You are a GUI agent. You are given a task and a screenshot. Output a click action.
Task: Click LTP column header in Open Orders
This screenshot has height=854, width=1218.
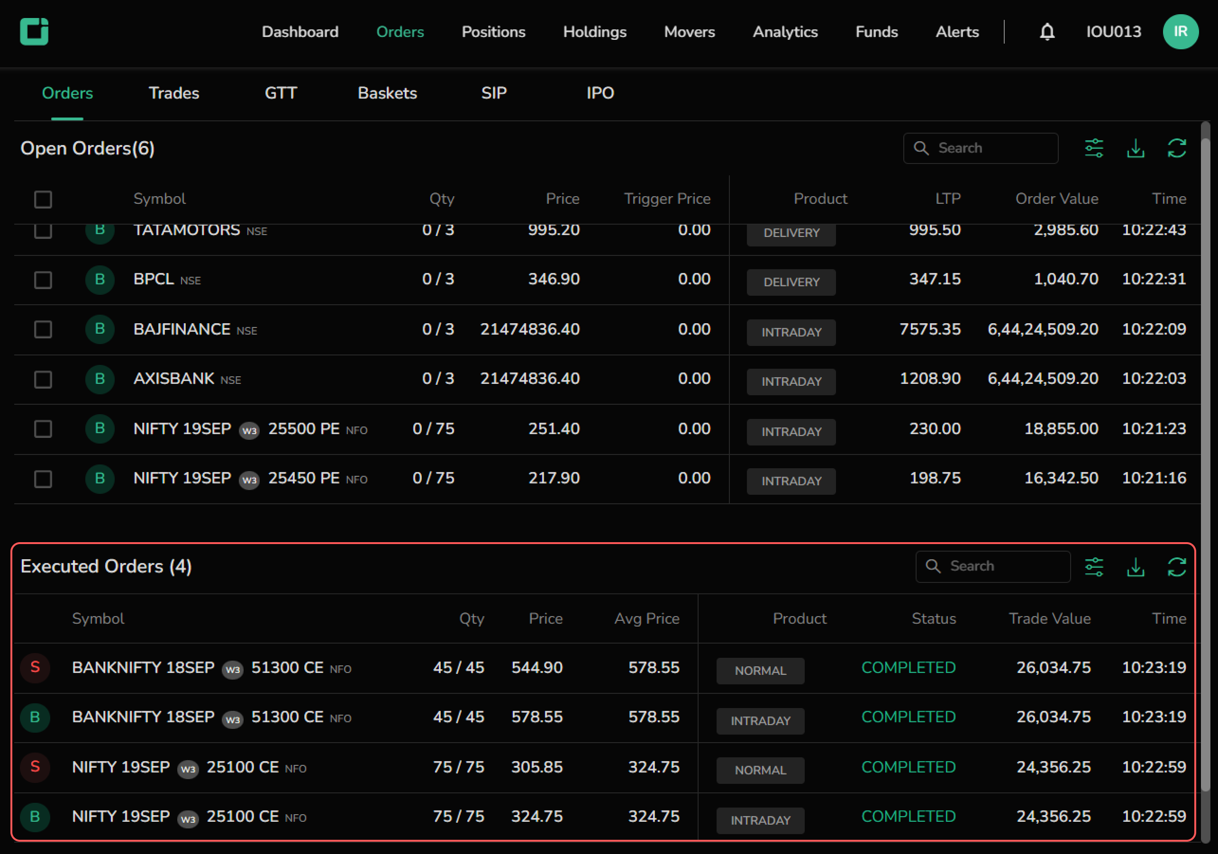947,199
